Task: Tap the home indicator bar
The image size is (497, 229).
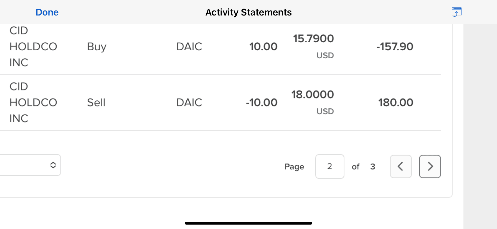Action: pos(248,223)
